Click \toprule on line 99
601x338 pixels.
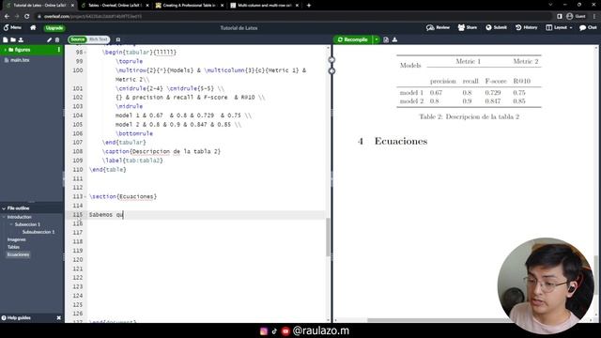130,61
